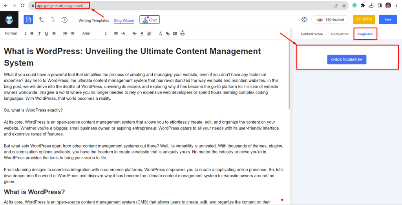Switch to the Plagiarism tab
402x205 pixels.
coord(365,34)
